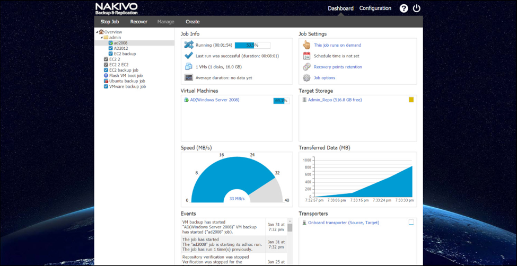This screenshot has height=266, width=517.
Task: Click the recovery points retention discs icon
Action: tap(306, 67)
